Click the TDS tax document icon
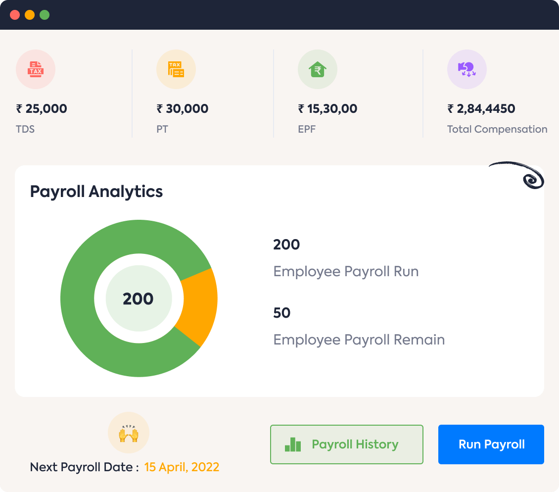This screenshot has width=559, height=492. click(x=36, y=69)
